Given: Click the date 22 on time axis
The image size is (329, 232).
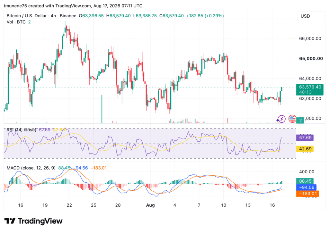Looking at the screenshot, I should [x=69, y=205].
